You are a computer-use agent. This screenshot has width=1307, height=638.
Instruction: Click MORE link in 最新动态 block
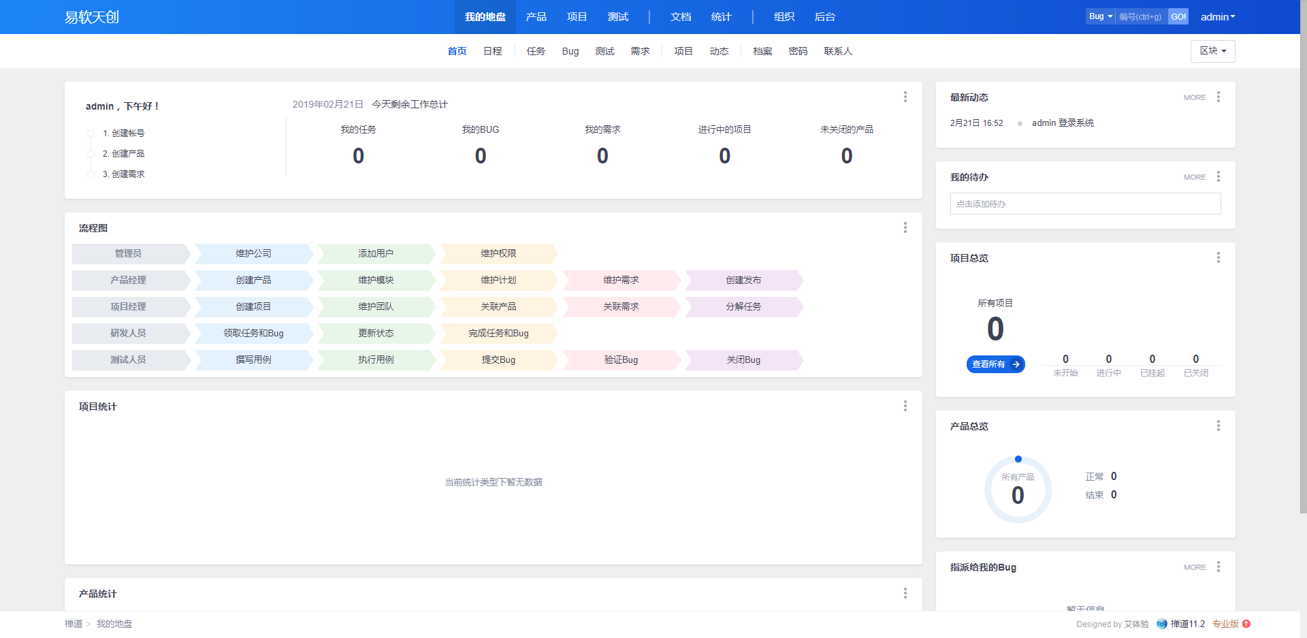coord(1195,97)
